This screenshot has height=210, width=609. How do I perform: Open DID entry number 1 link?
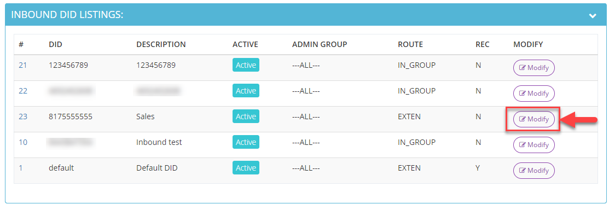tap(21, 168)
